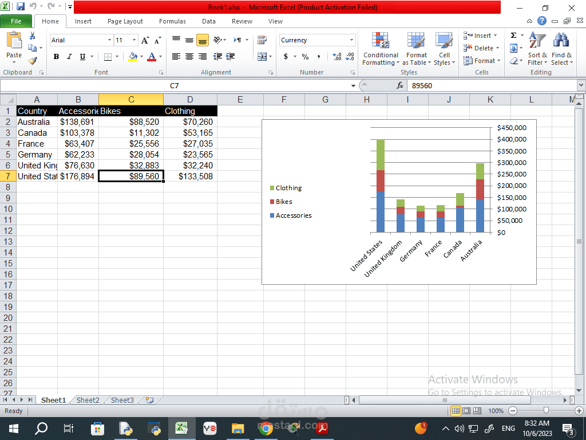Toggle Middle Align vertical alignment

point(189,40)
